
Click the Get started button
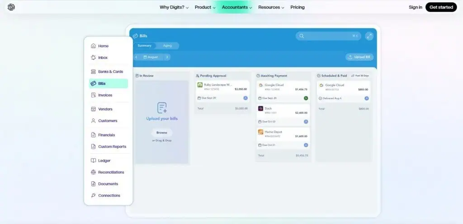[x=441, y=7]
